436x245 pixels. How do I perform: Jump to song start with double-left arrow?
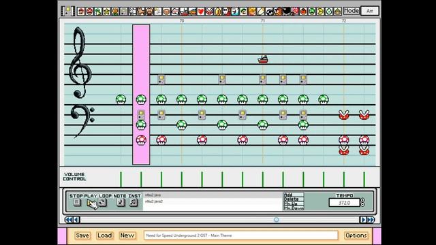point(68,220)
